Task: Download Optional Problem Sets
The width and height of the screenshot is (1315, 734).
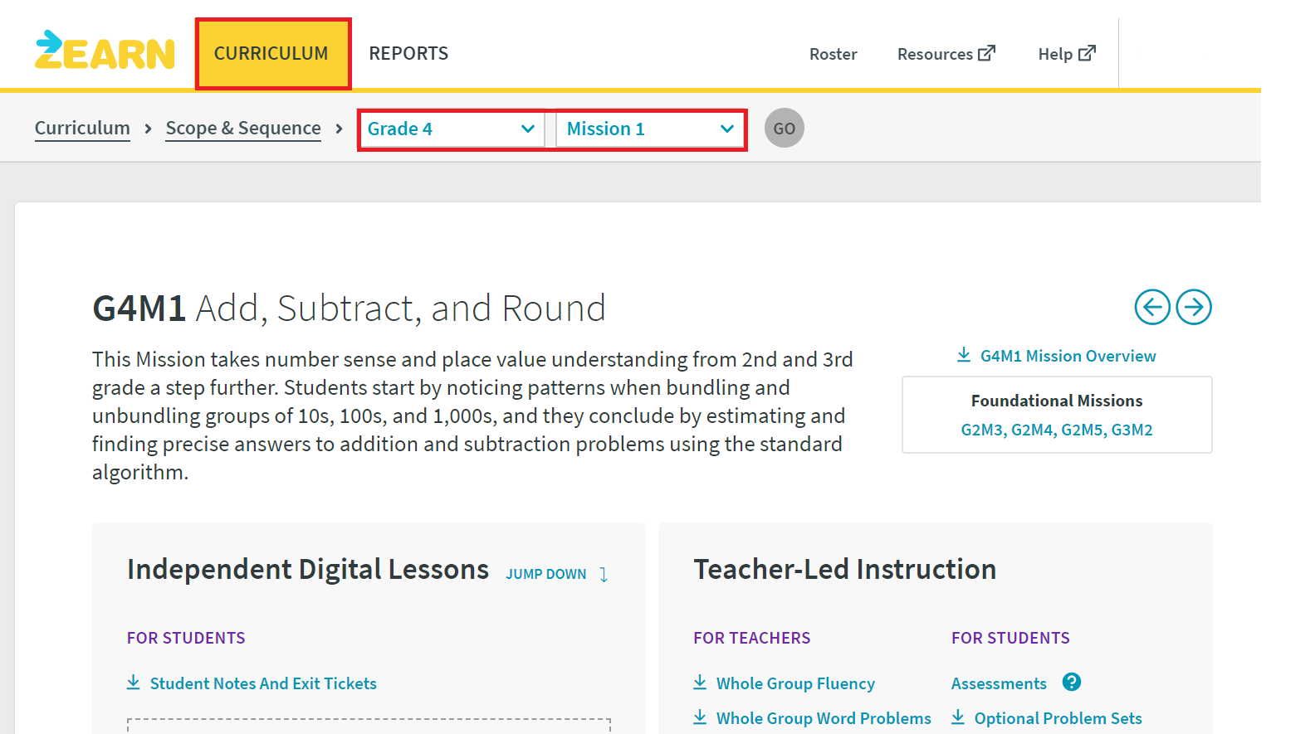Action: tap(1047, 718)
